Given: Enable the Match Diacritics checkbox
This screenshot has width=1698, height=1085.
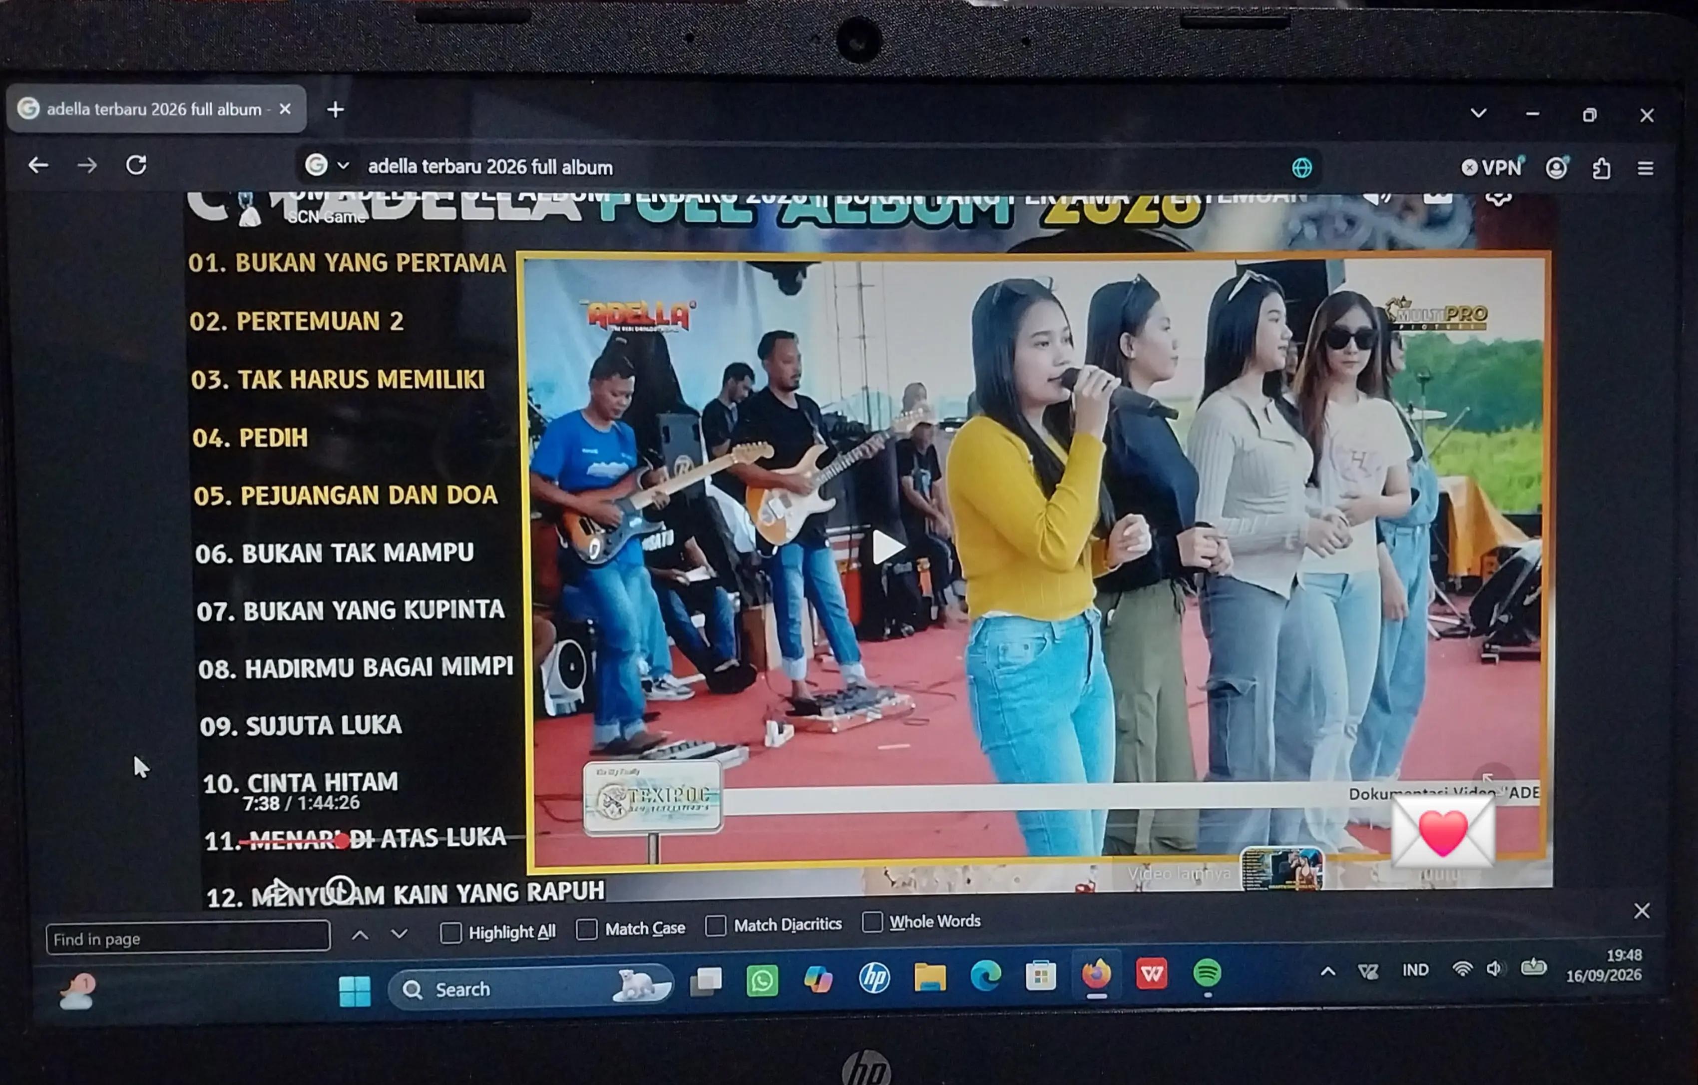Looking at the screenshot, I should pyautogui.click(x=715, y=926).
